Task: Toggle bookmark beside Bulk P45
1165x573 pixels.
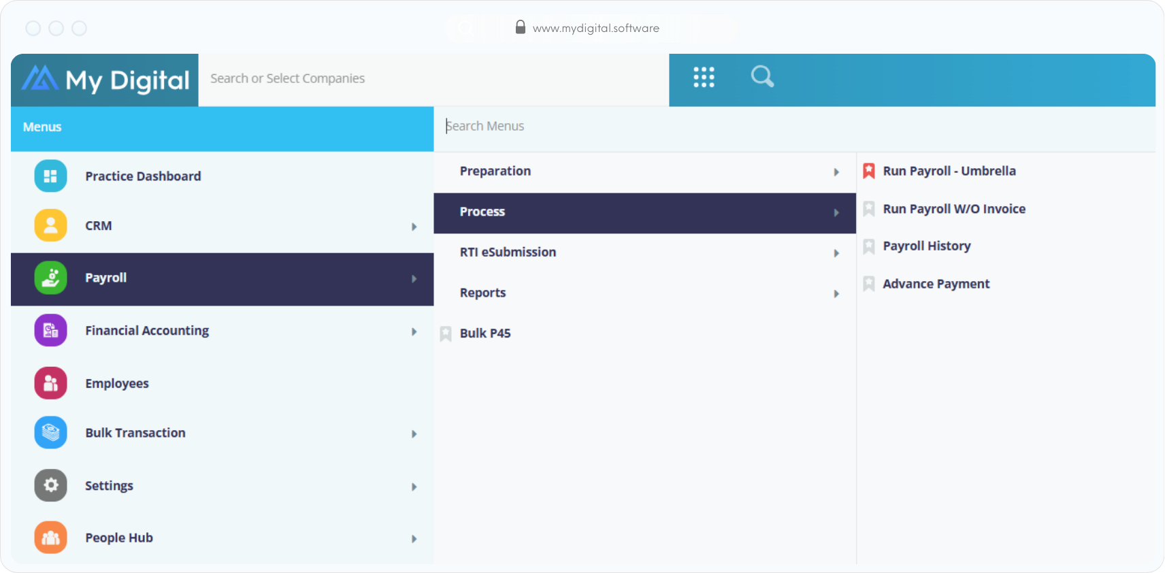Action: click(x=446, y=333)
